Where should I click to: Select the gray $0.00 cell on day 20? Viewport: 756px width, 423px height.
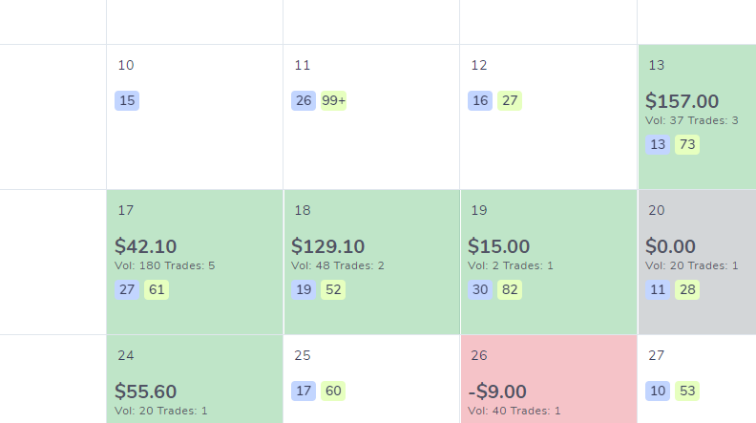pyautogui.click(x=697, y=262)
